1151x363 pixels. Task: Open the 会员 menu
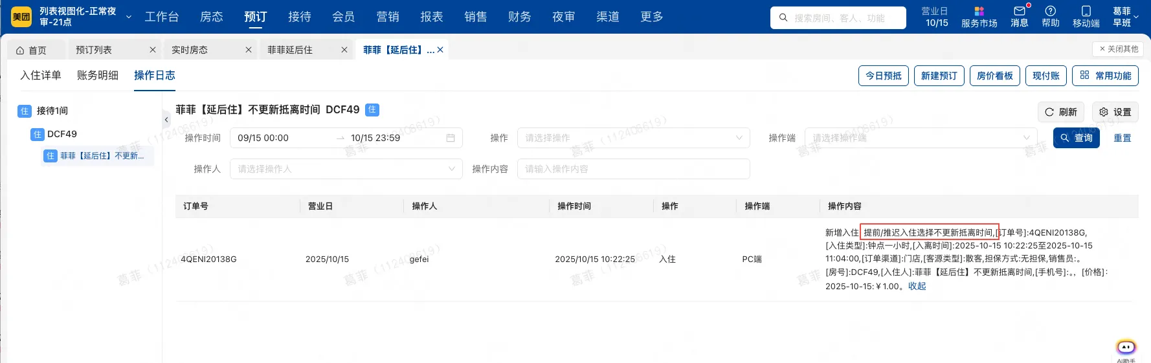[344, 17]
